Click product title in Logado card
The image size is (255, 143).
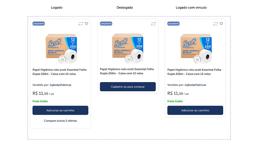(59, 72)
